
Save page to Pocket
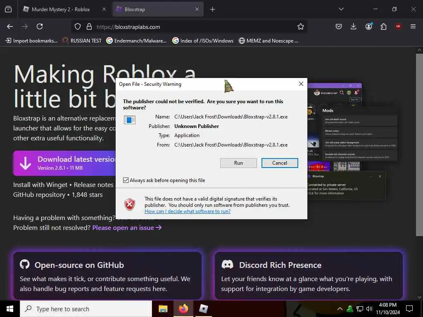point(339,26)
